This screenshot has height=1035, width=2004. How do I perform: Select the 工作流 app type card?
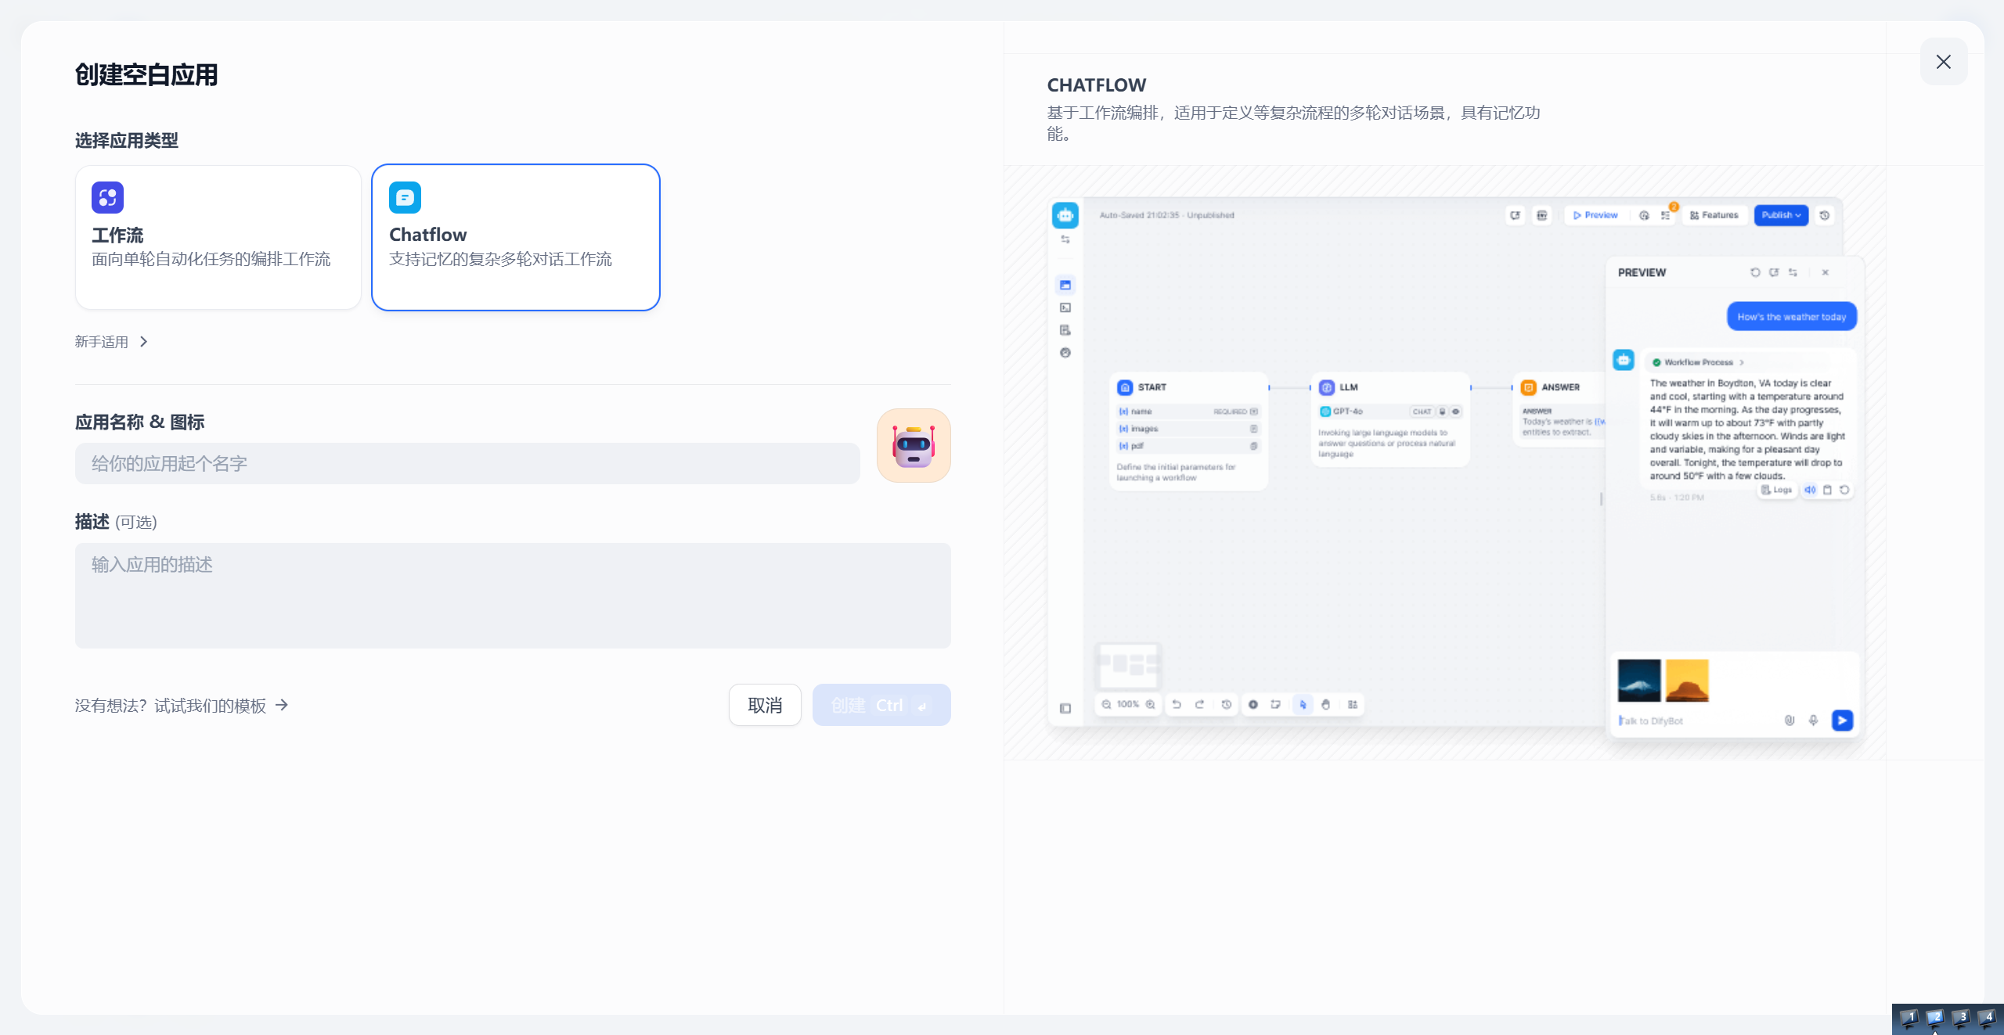(218, 237)
